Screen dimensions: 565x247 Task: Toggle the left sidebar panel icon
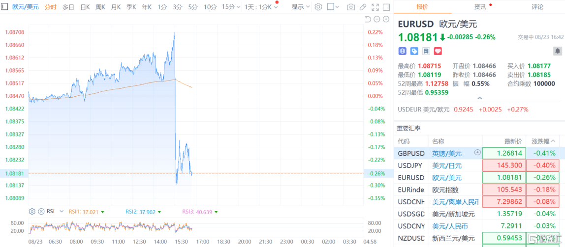click(5, 7)
